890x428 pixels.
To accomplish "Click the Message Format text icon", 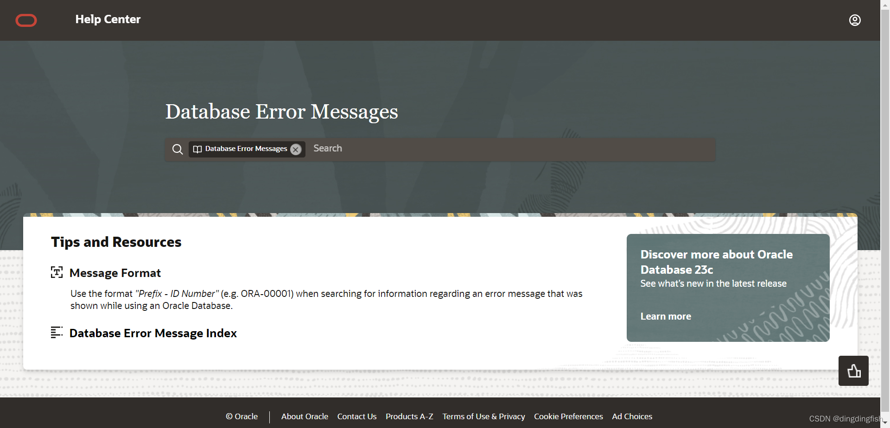I will [x=57, y=272].
